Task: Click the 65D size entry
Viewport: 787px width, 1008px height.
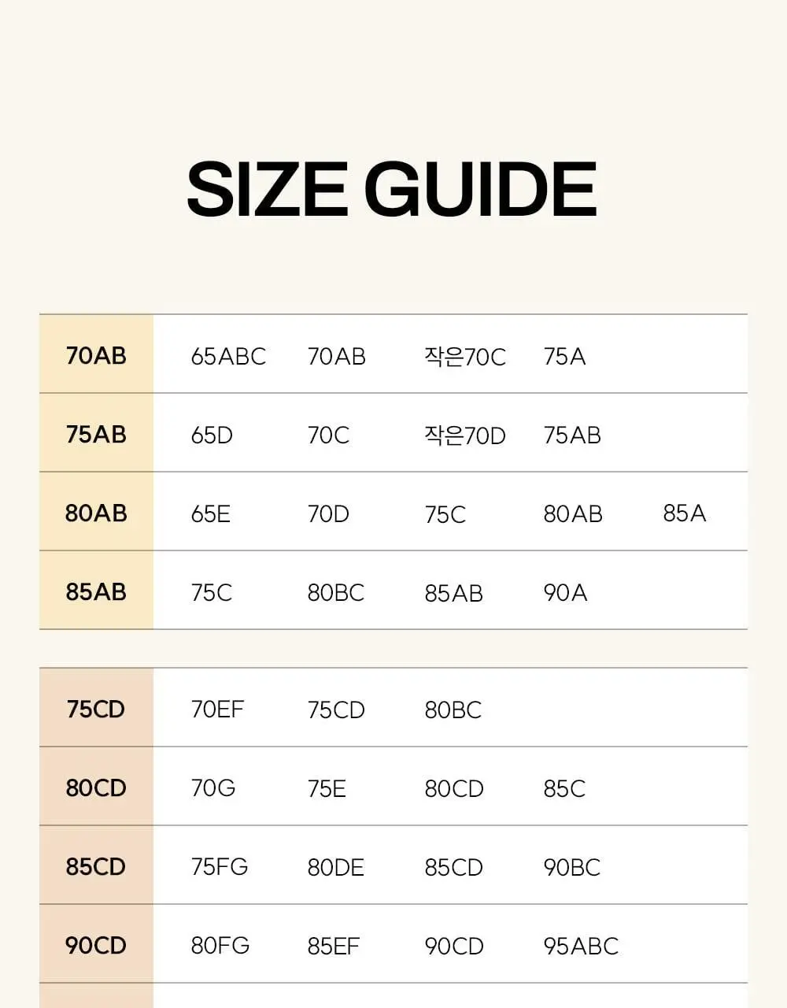Action: click(212, 435)
